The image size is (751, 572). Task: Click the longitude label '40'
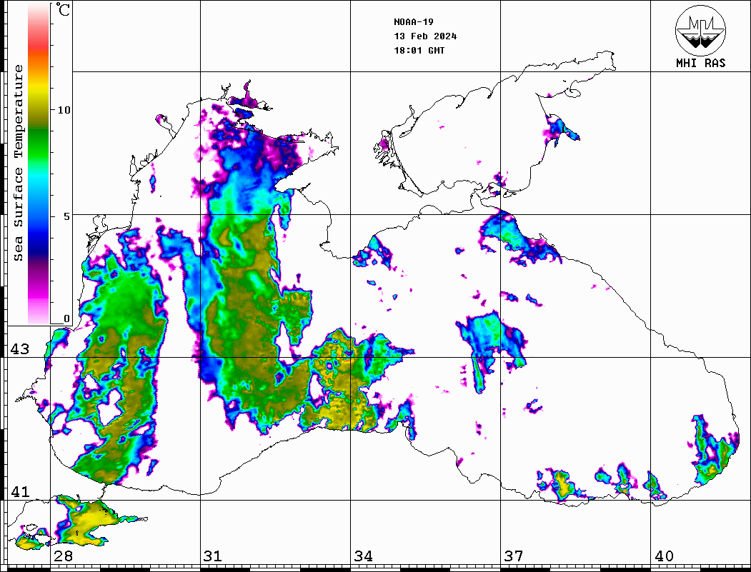point(664,556)
